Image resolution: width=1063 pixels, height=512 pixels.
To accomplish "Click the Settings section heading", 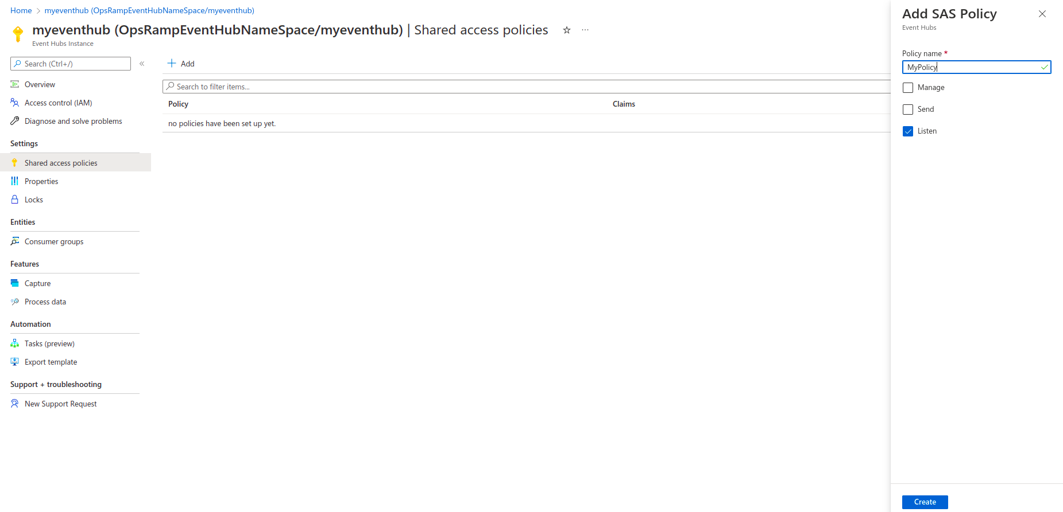I will pyautogui.click(x=24, y=143).
